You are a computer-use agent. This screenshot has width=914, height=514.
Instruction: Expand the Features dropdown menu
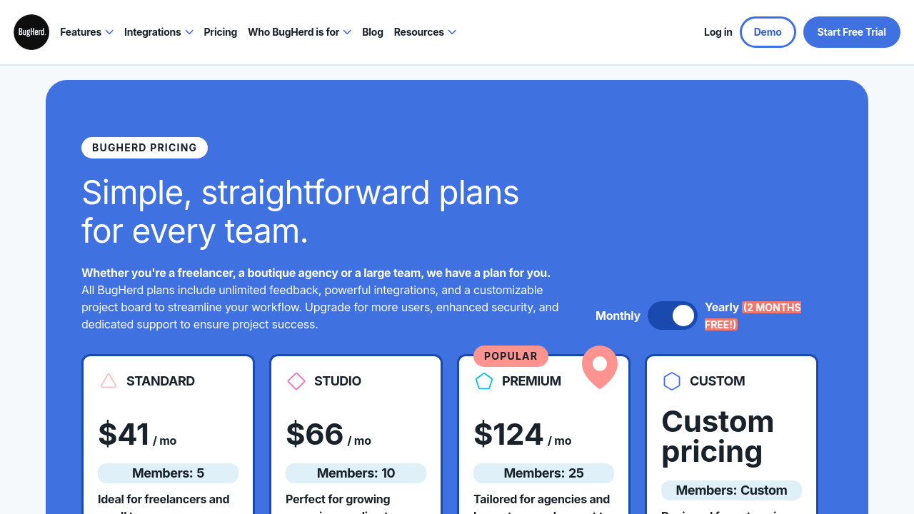pos(86,32)
